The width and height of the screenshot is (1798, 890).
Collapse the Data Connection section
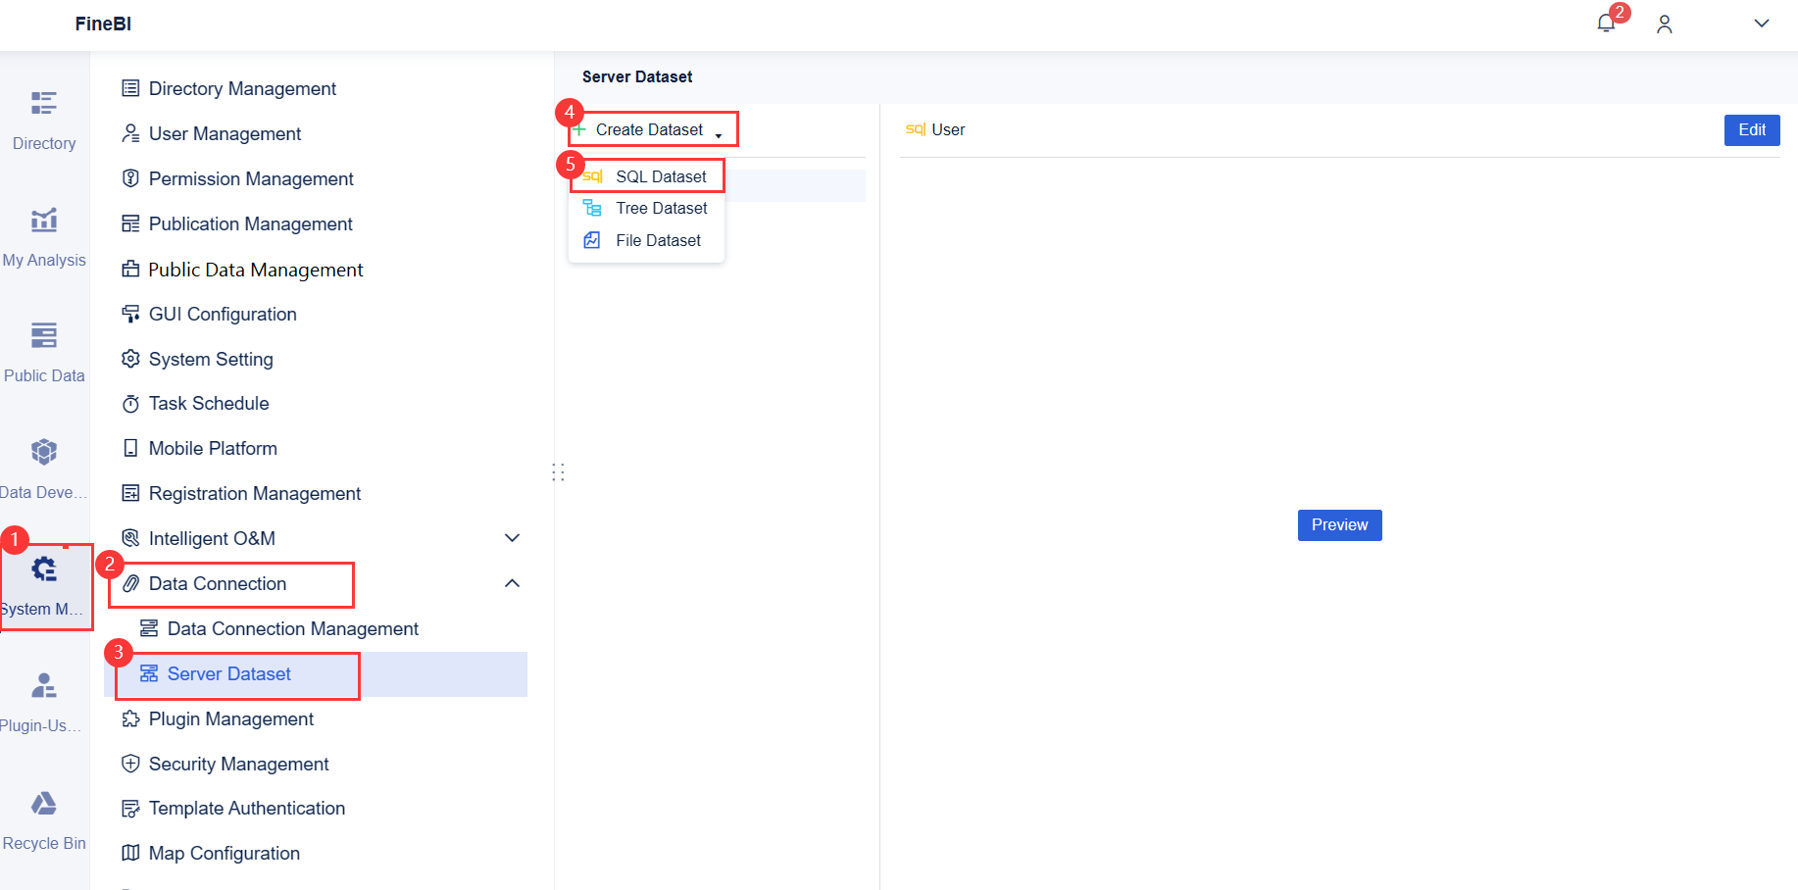pyautogui.click(x=512, y=582)
